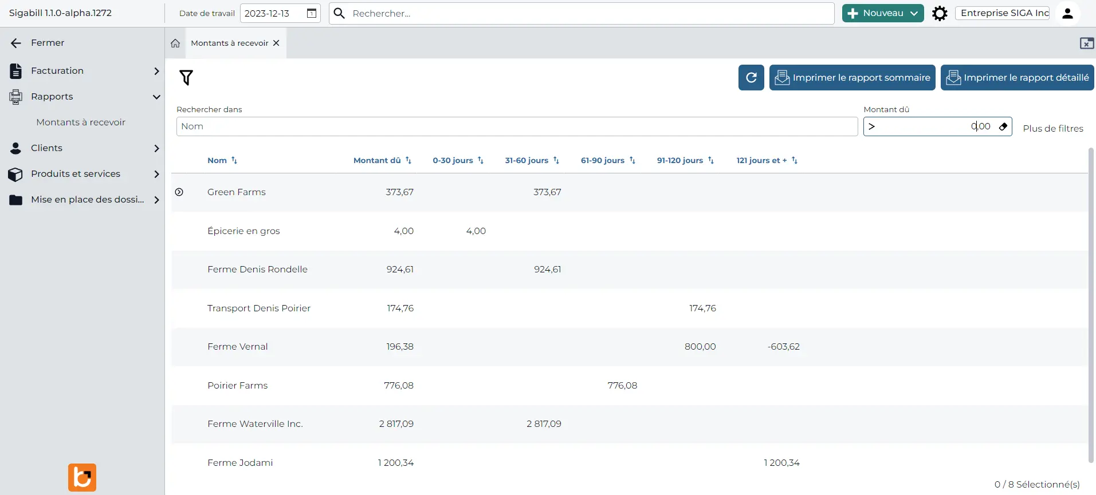
Task: Select the Ferme Vernal row
Action: pos(629,347)
